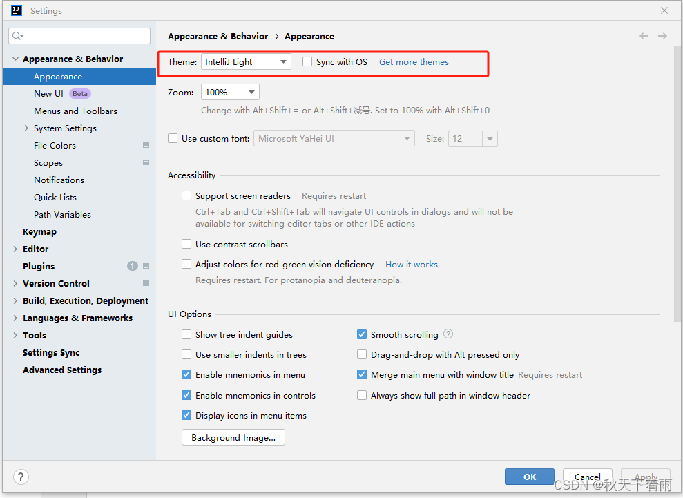Open the How it works link
This screenshot has width=683, height=498.
412,264
